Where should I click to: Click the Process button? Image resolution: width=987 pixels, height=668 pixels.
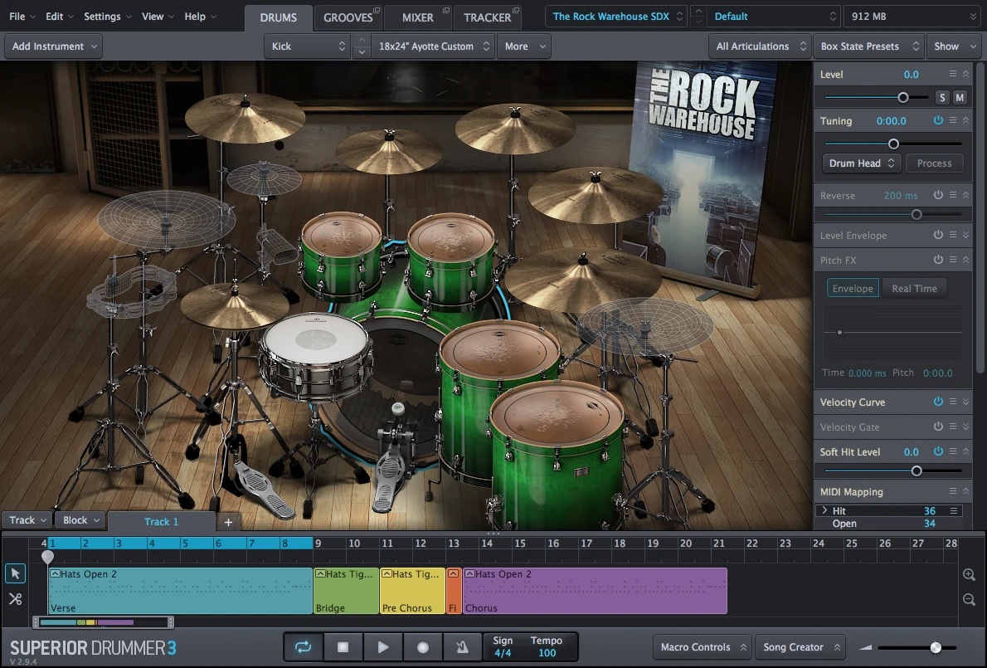pos(934,163)
